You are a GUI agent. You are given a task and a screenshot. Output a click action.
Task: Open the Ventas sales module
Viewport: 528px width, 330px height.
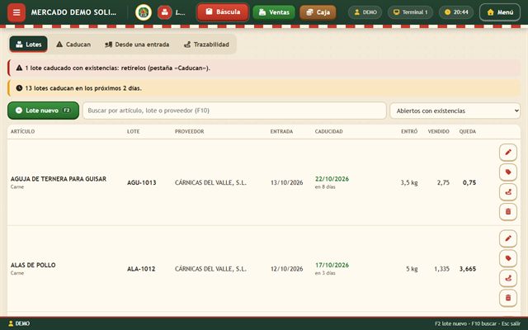click(x=274, y=12)
